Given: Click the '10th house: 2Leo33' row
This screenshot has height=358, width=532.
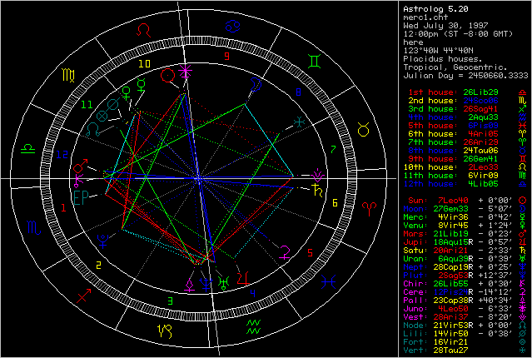Looking at the screenshot, I should (465, 167).
